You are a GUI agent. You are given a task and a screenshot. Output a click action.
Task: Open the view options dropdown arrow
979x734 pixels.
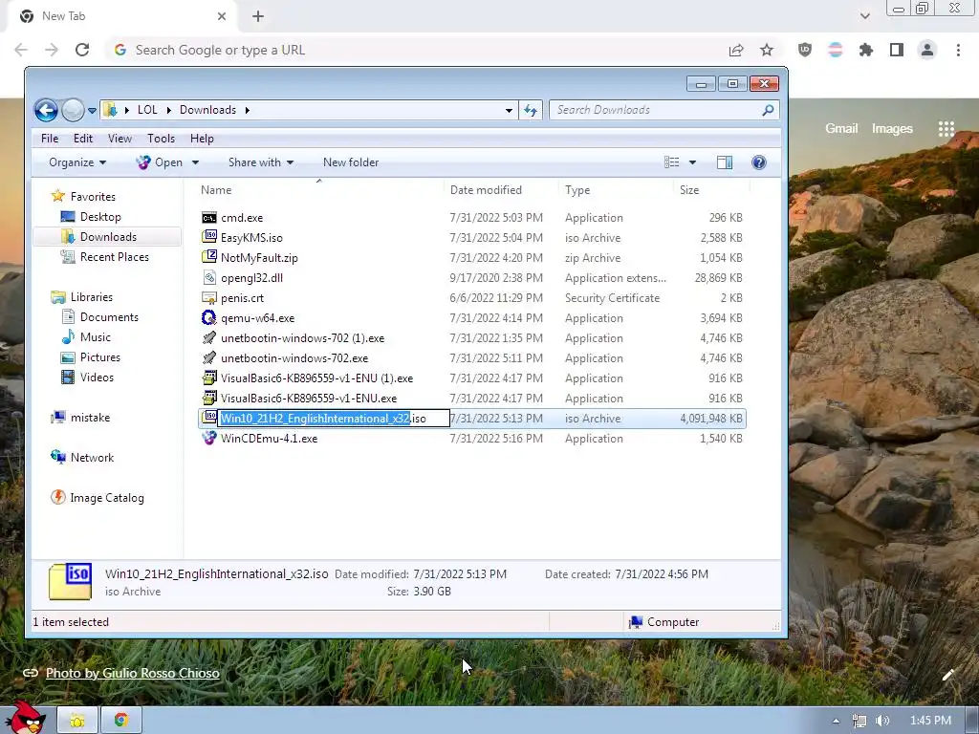(x=692, y=162)
